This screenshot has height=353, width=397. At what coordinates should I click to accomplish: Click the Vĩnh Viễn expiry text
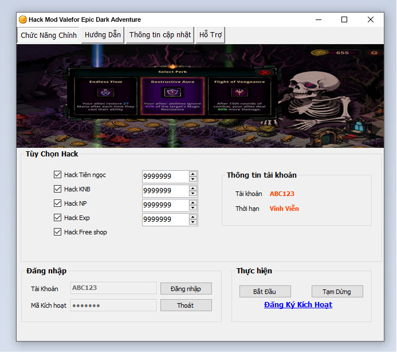[x=284, y=209]
